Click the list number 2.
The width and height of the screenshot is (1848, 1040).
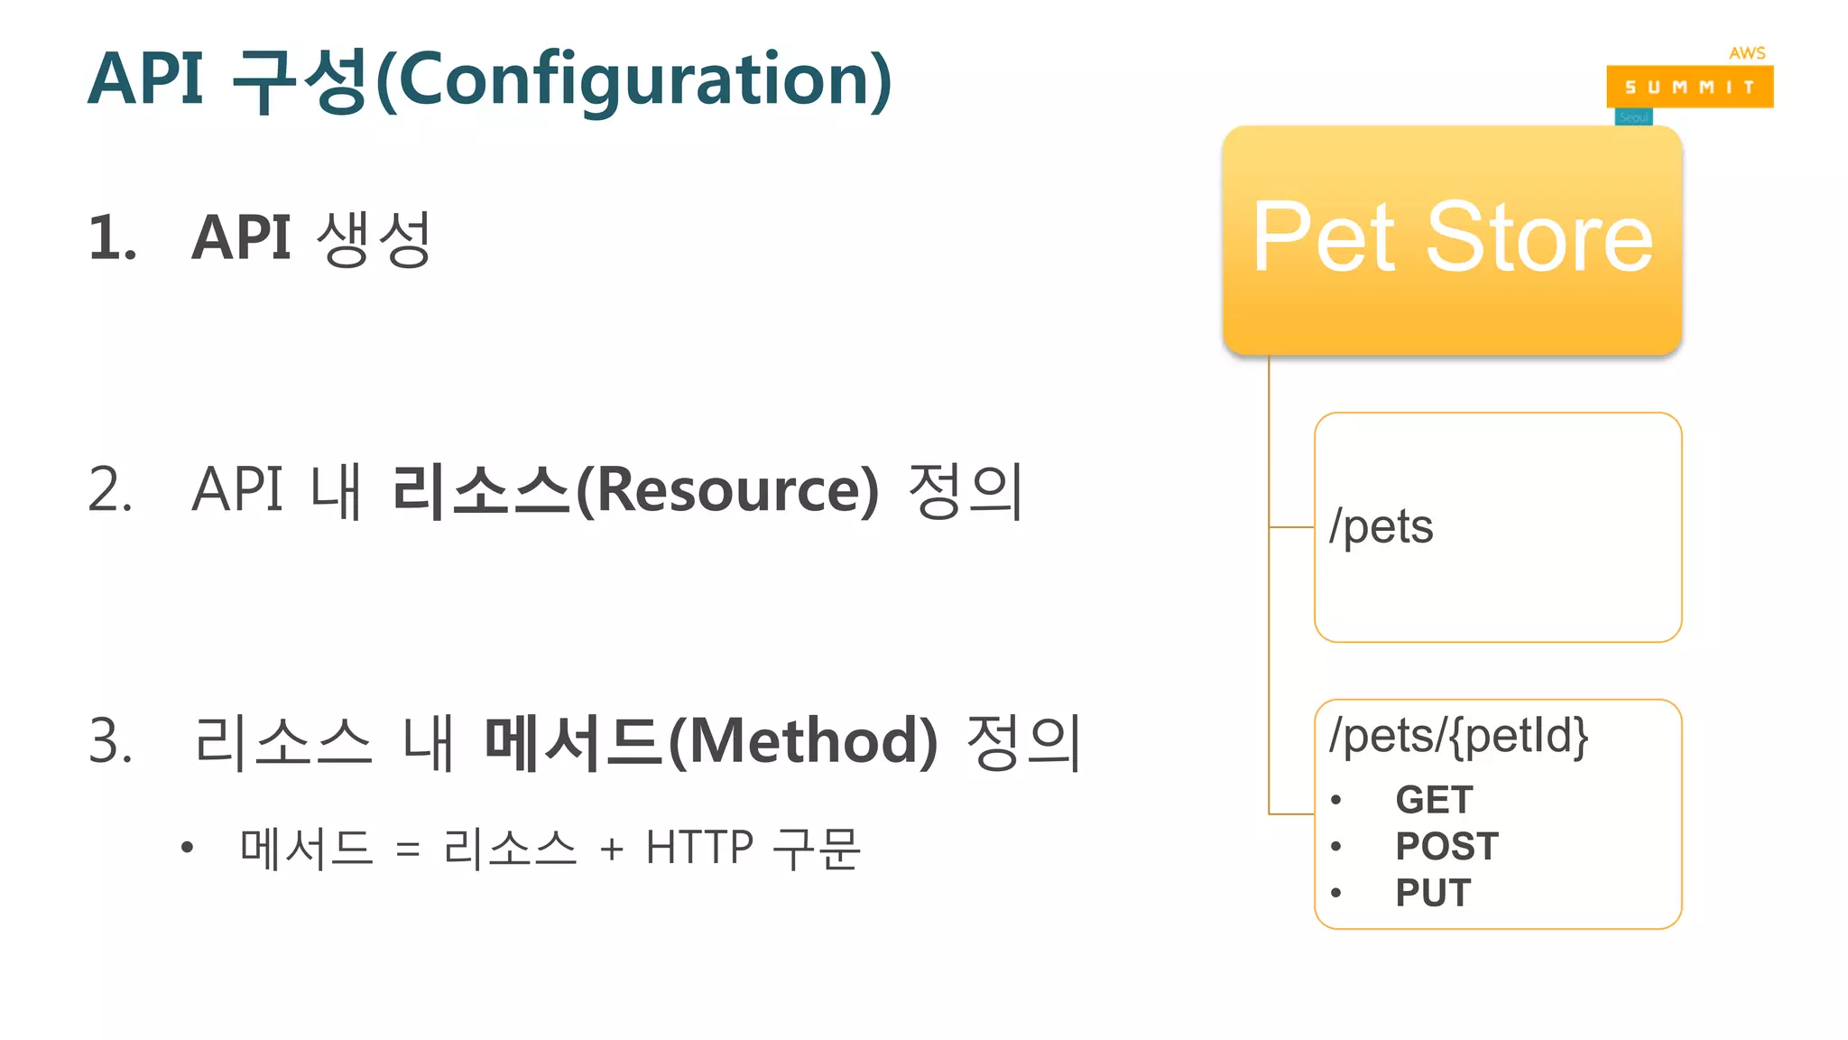[x=111, y=490]
